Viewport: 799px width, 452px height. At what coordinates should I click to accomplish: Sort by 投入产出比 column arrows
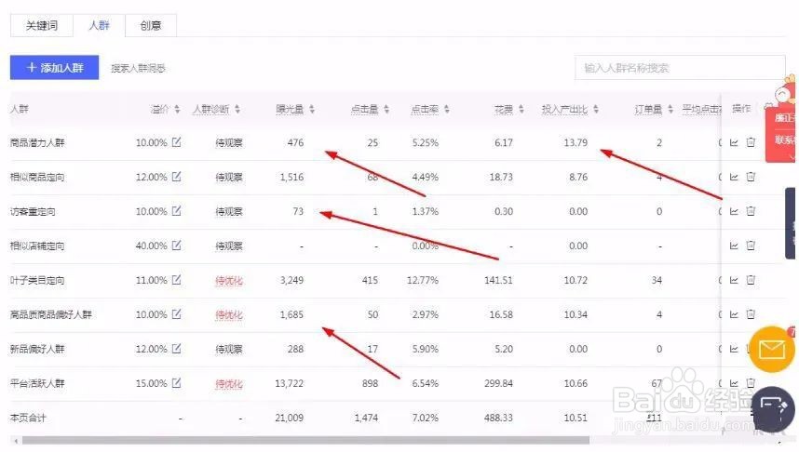coord(596,109)
